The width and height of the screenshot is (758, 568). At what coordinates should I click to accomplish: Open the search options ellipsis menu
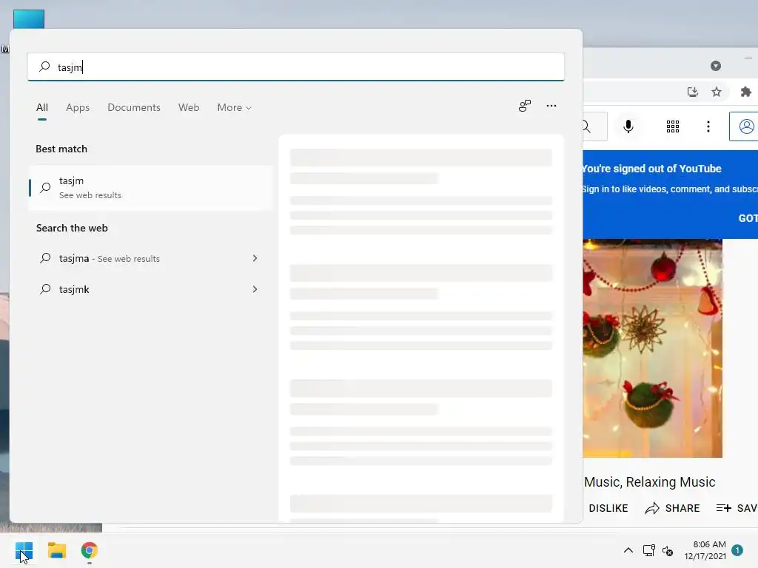551,106
